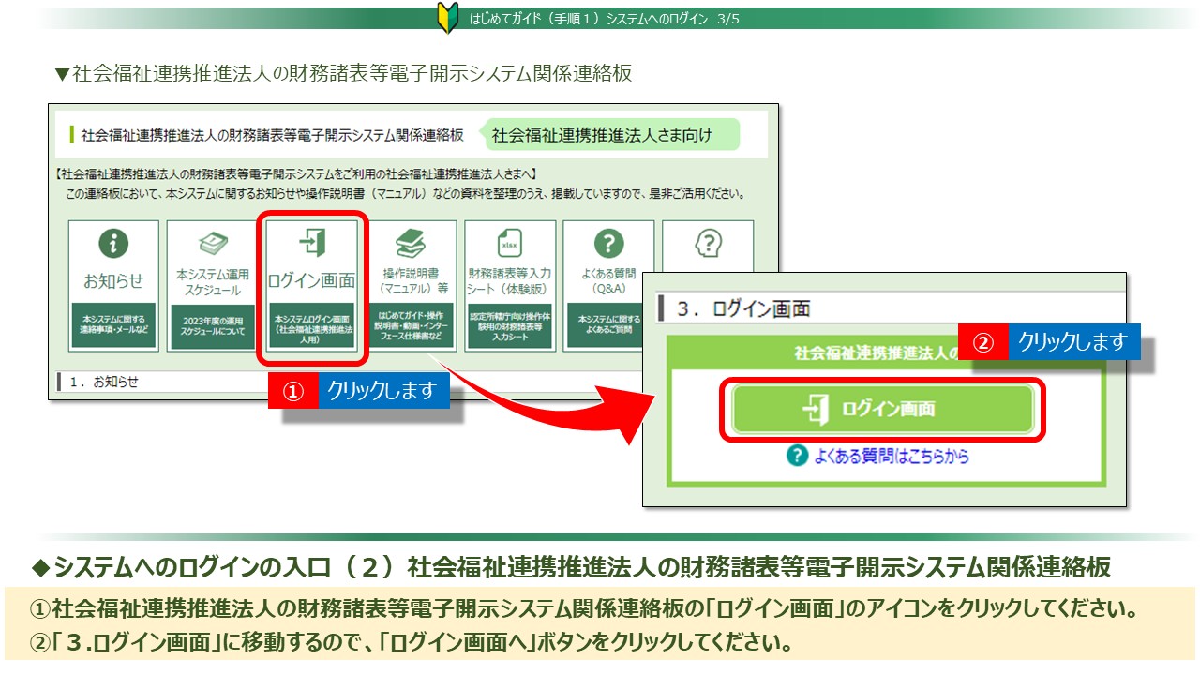
Task: Open はじめてガイド・操作説明書 caption under manual tile
Action: click(411, 325)
